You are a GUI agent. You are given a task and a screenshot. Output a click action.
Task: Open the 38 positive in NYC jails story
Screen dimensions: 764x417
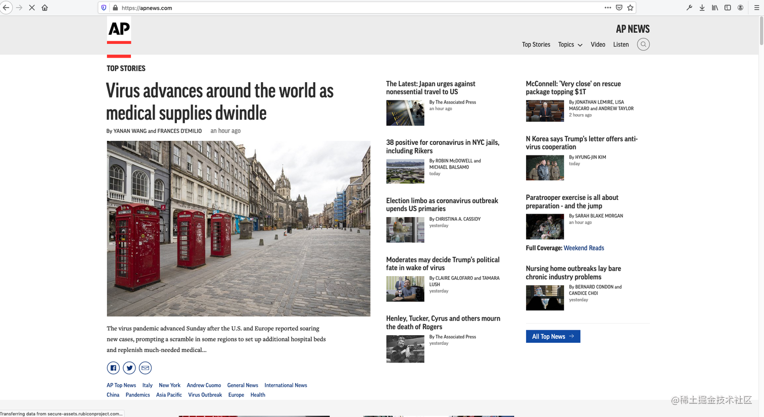pyautogui.click(x=443, y=146)
